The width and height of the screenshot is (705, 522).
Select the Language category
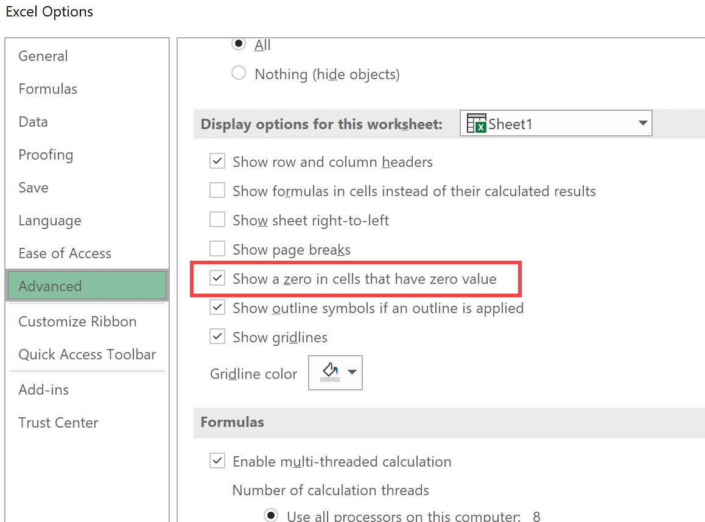49,220
